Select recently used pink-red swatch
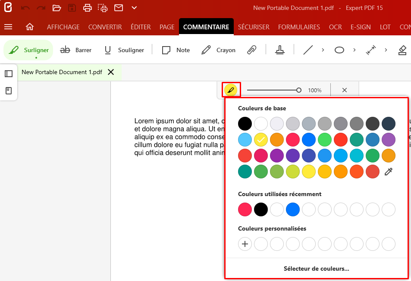Screen dimensions: 411x281 [245, 209]
